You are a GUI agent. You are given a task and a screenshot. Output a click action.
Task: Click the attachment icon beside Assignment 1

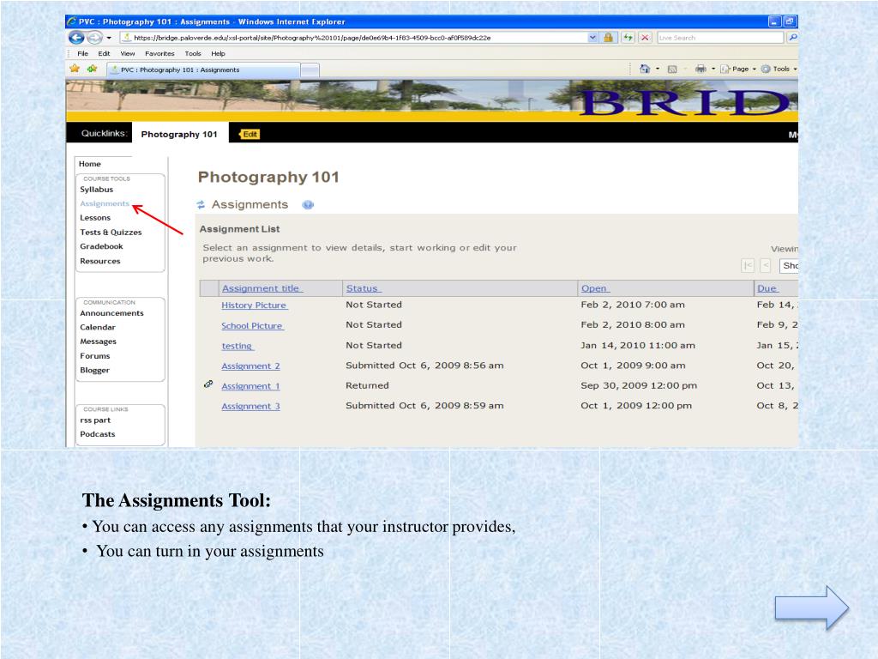tap(208, 384)
